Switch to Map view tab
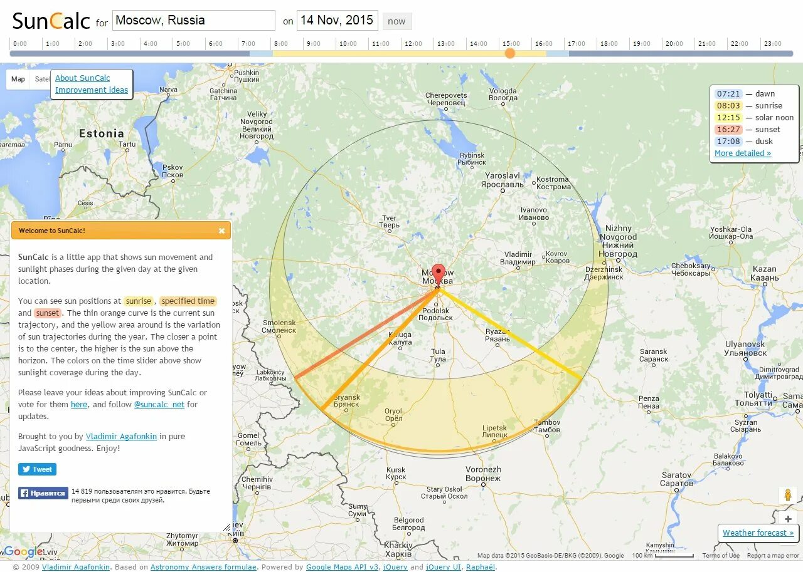803x572 pixels. 18,79
